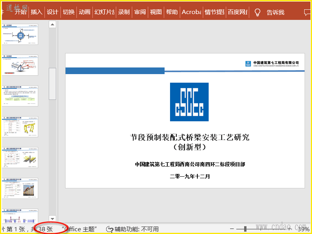This screenshot has height=234, width=312.
Task: Select the thumbnail with yellow gantry crane
Action: tap(20, 127)
